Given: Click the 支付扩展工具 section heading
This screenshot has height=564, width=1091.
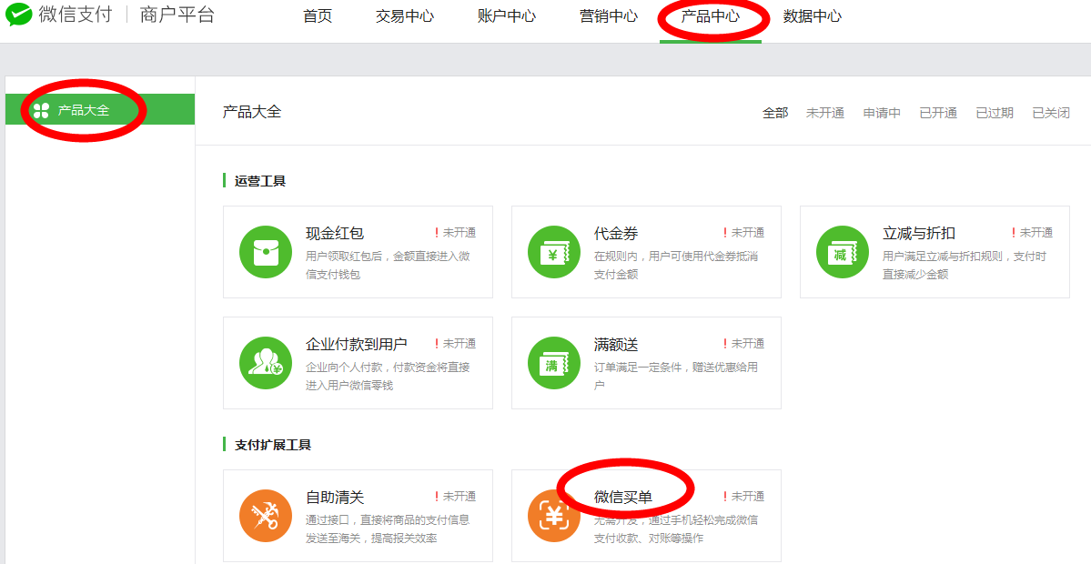Looking at the screenshot, I should point(273,445).
